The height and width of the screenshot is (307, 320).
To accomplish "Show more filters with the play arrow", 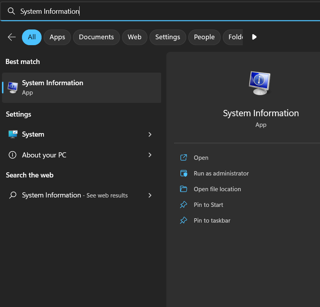I will point(254,37).
